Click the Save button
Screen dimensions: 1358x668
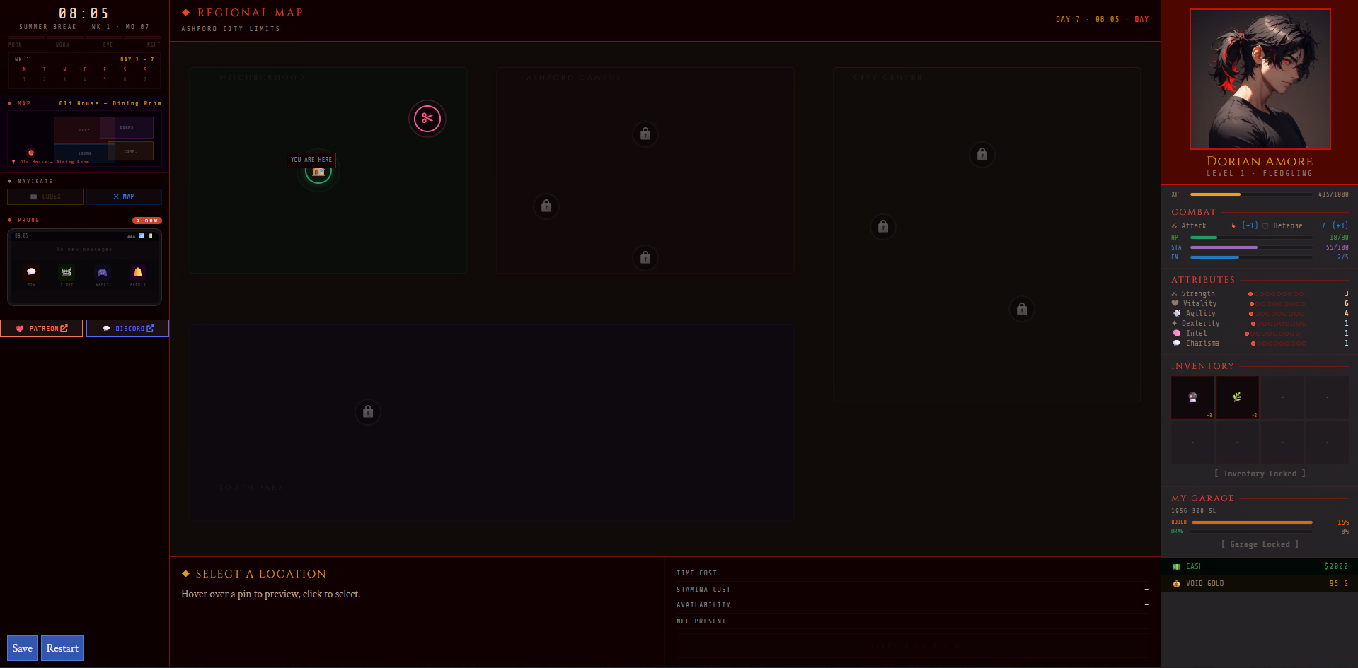[22, 648]
